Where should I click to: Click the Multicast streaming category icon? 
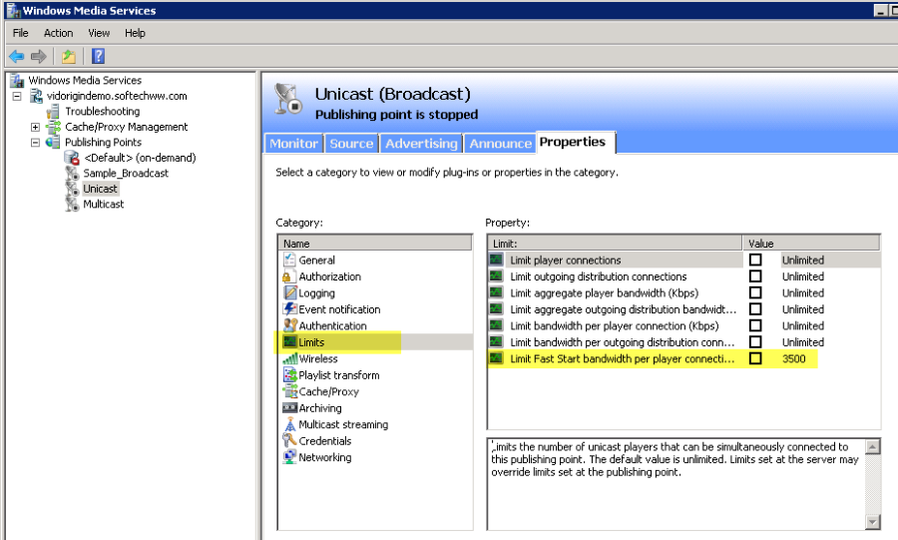point(290,424)
